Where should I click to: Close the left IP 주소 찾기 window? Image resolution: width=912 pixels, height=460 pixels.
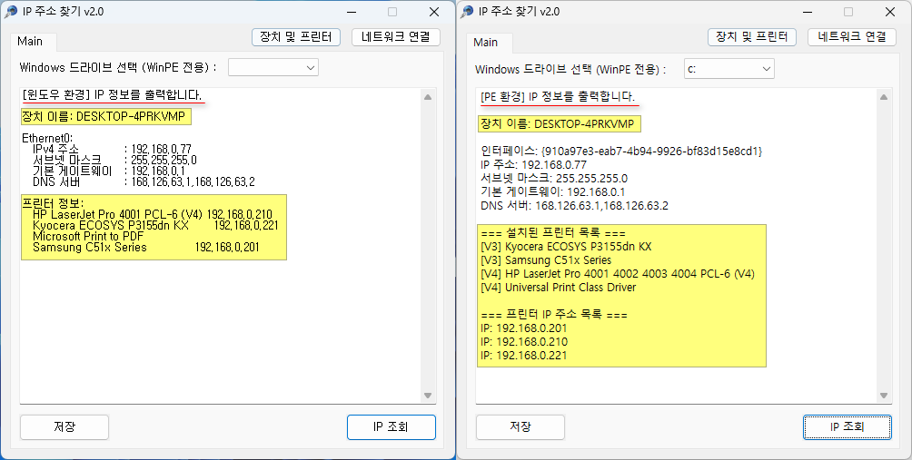coord(434,12)
